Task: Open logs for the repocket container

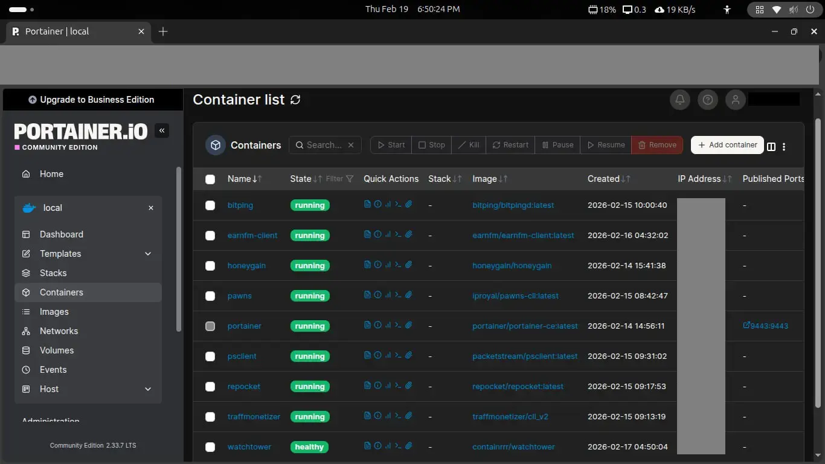Action: [x=367, y=385]
